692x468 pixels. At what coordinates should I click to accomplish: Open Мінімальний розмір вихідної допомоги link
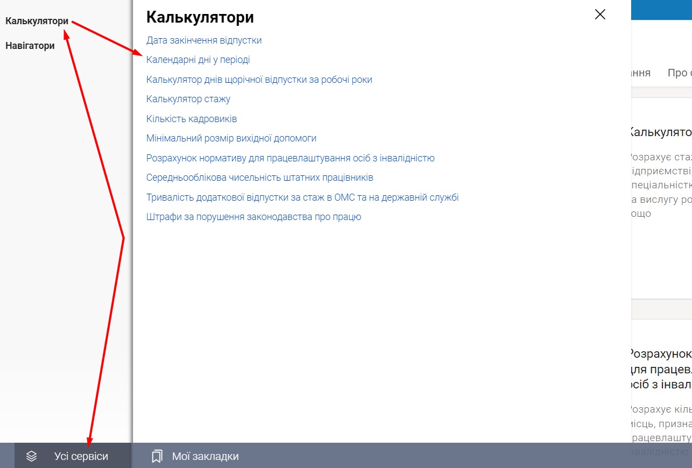click(x=232, y=138)
